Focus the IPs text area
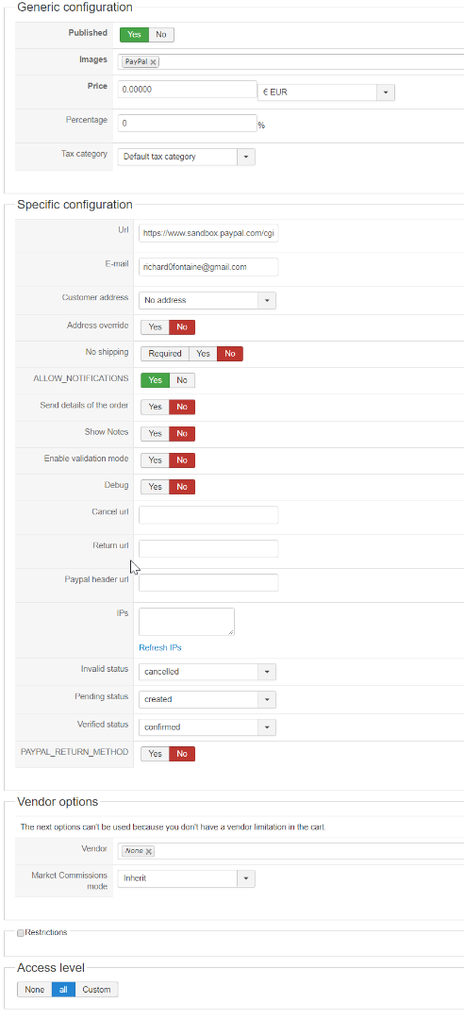The image size is (464, 1019). [187, 622]
